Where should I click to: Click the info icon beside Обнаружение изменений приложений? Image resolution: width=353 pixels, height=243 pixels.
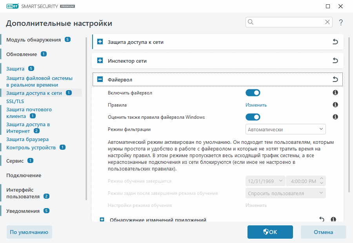pos(333,219)
